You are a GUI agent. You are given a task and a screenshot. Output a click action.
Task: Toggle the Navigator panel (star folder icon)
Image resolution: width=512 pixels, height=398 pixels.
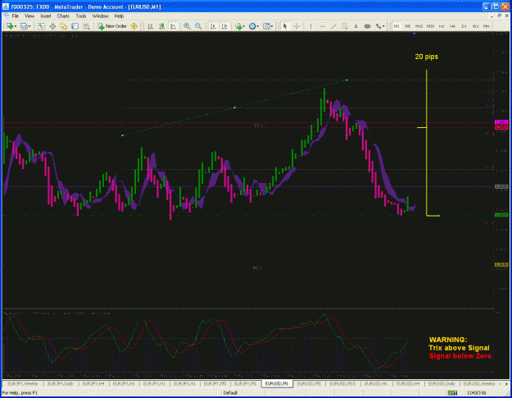(63, 26)
